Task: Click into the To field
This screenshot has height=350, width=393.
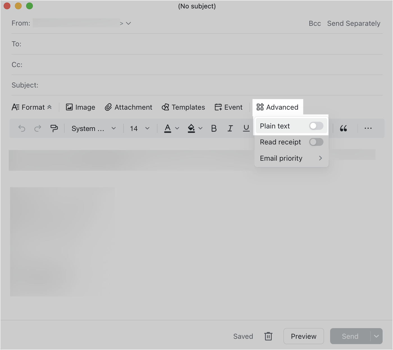Action: click(x=197, y=44)
